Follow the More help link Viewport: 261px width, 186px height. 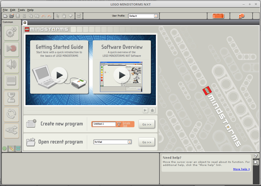pyautogui.click(x=241, y=169)
